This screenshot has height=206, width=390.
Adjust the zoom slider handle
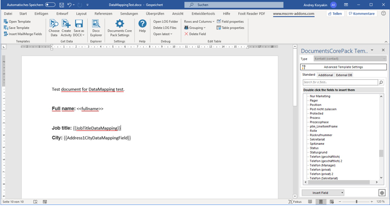point(356,202)
